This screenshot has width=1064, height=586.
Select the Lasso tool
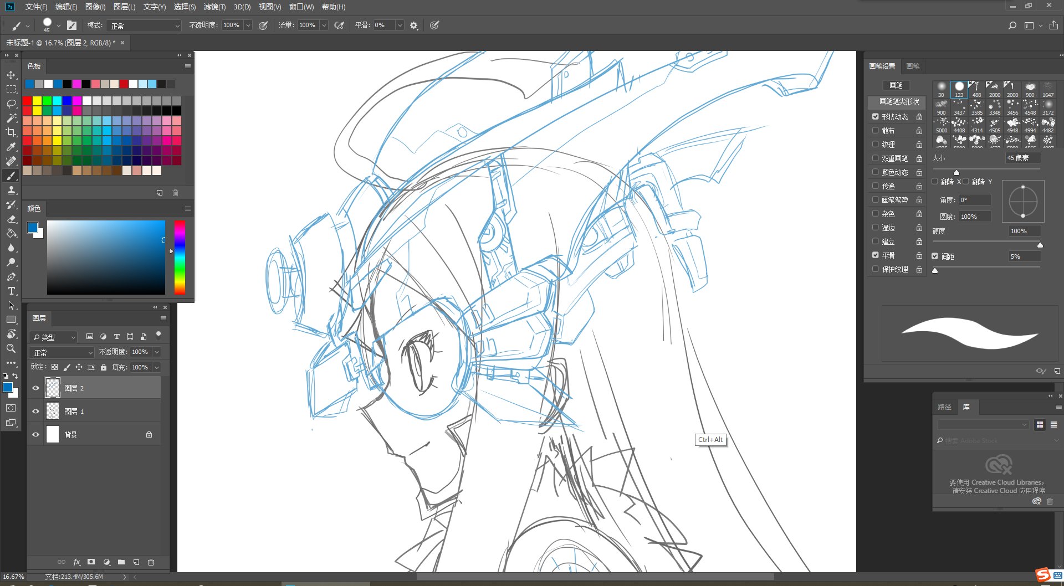coord(11,104)
